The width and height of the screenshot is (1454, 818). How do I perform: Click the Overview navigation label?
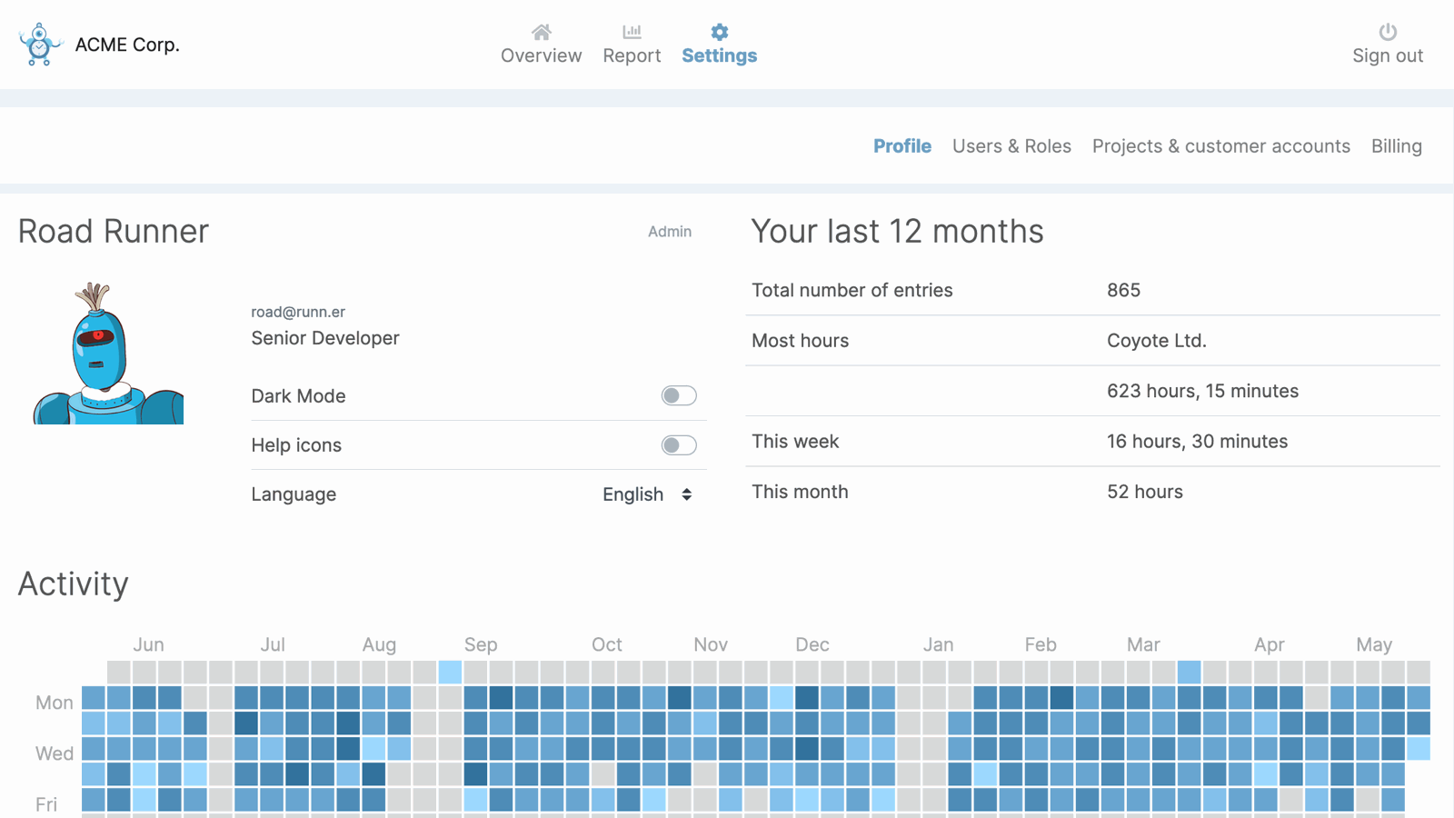point(542,55)
